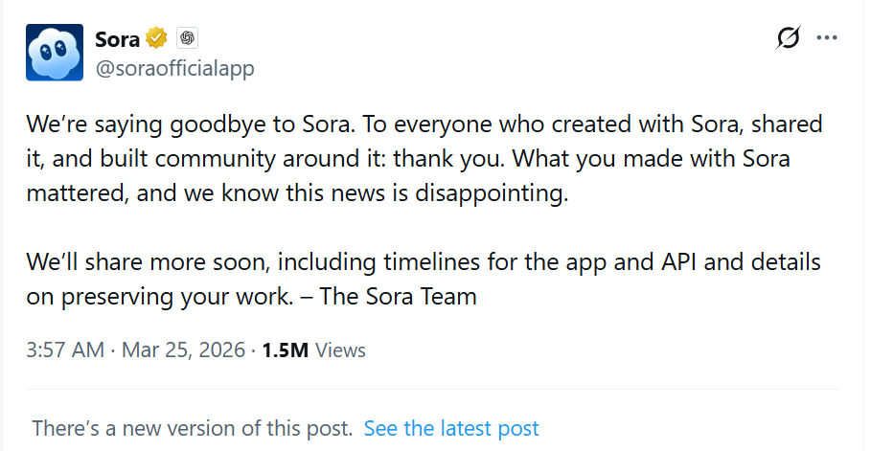Click the @soraofficialapp handle
The image size is (871, 451).
point(174,69)
